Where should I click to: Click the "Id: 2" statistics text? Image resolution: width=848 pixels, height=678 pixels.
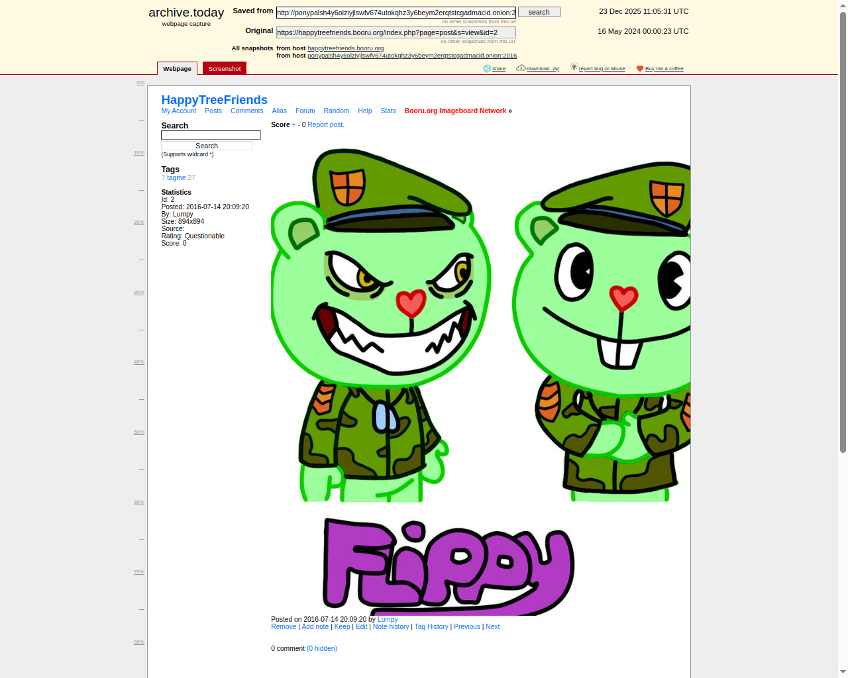[168, 200]
